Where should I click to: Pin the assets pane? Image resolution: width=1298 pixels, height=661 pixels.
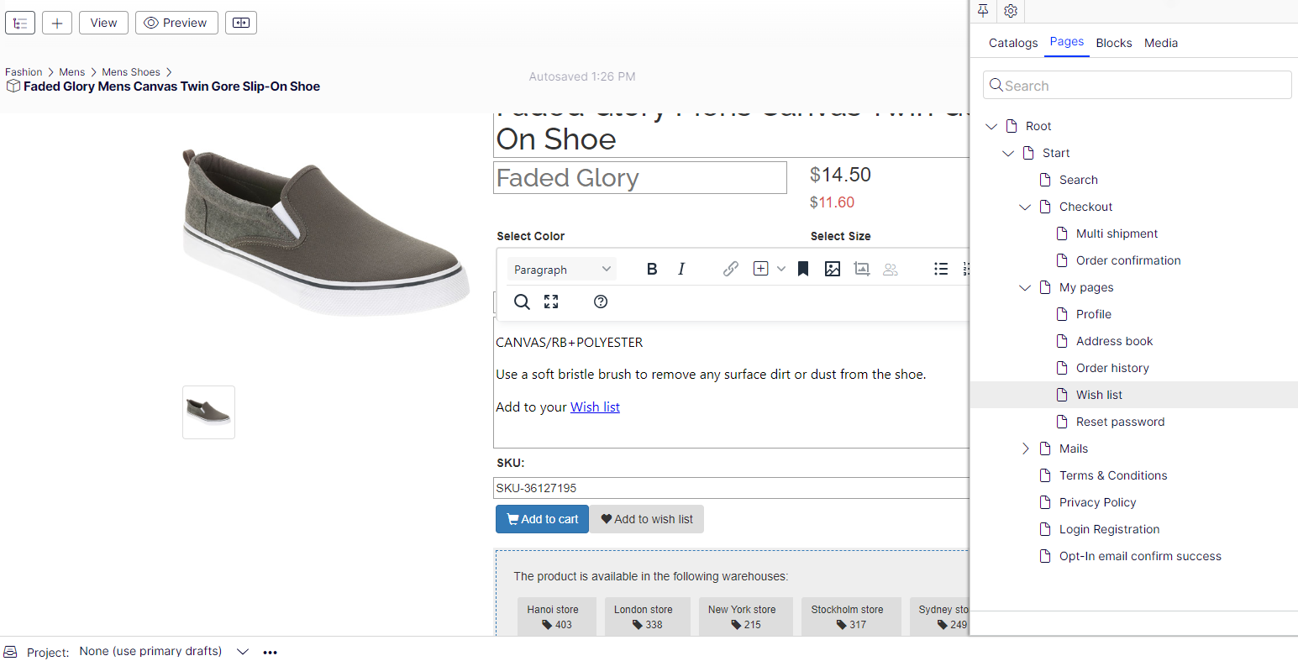[983, 11]
